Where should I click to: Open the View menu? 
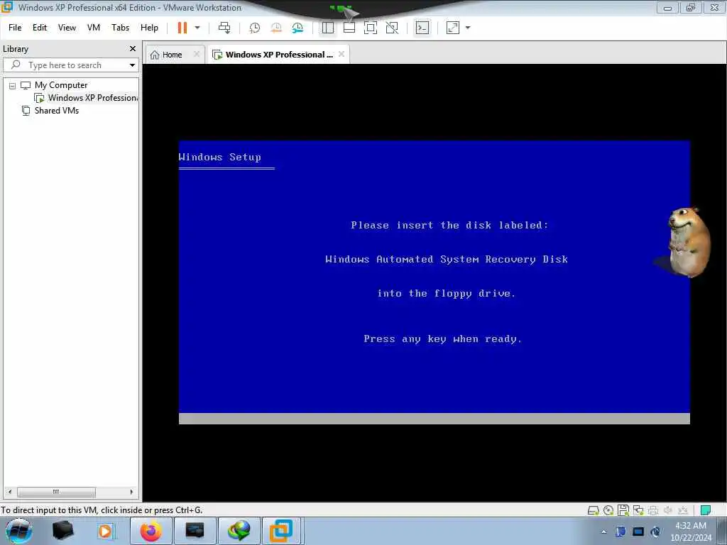pos(67,28)
